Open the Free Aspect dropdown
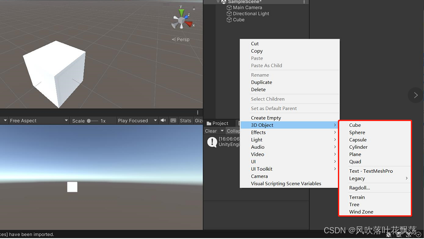This screenshot has height=239, width=424. pos(39,121)
